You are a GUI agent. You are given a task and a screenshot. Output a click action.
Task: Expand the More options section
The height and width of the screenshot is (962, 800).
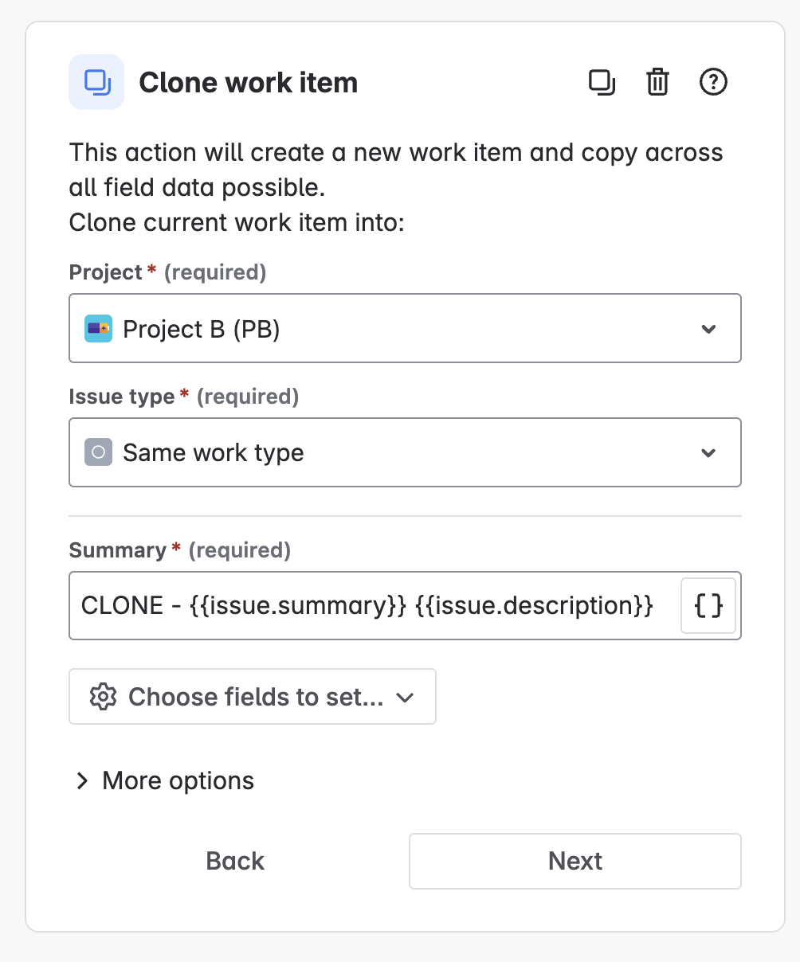164,781
